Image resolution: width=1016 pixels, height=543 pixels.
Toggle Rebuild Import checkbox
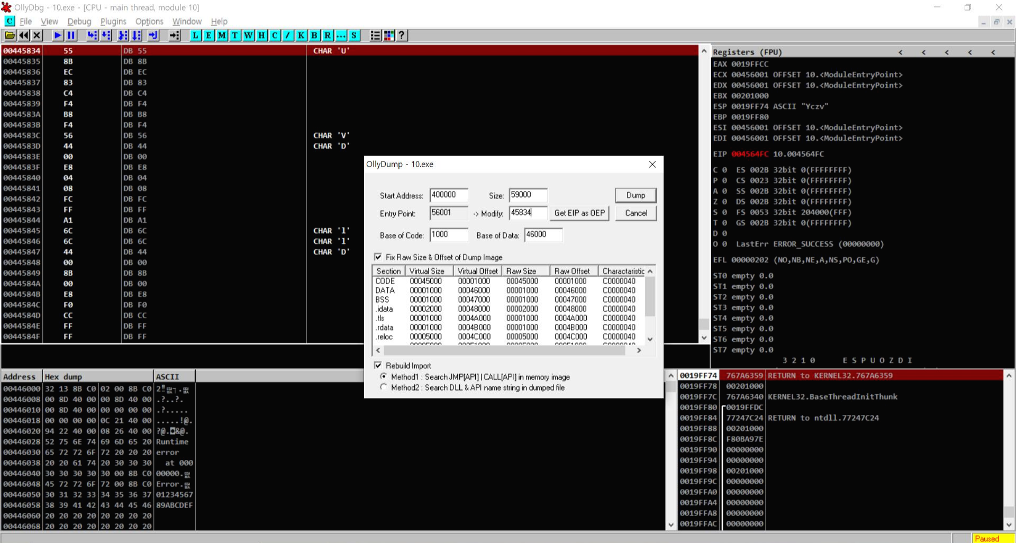(x=378, y=365)
